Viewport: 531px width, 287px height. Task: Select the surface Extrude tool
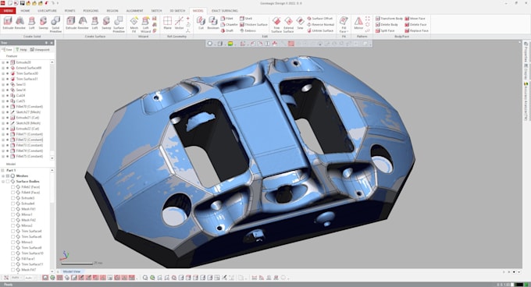pyautogui.click(x=71, y=23)
